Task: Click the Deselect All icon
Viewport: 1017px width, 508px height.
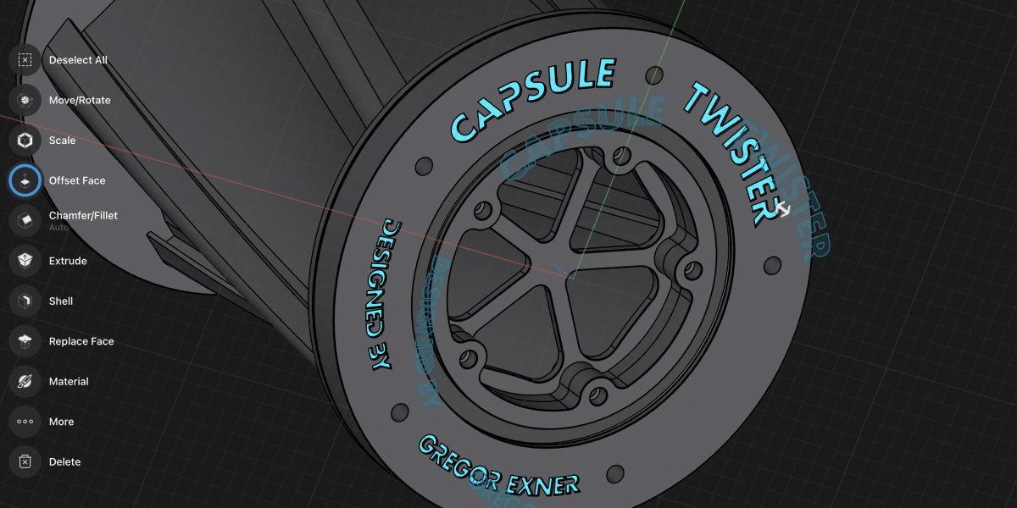Action: pyautogui.click(x=25, y=60)
